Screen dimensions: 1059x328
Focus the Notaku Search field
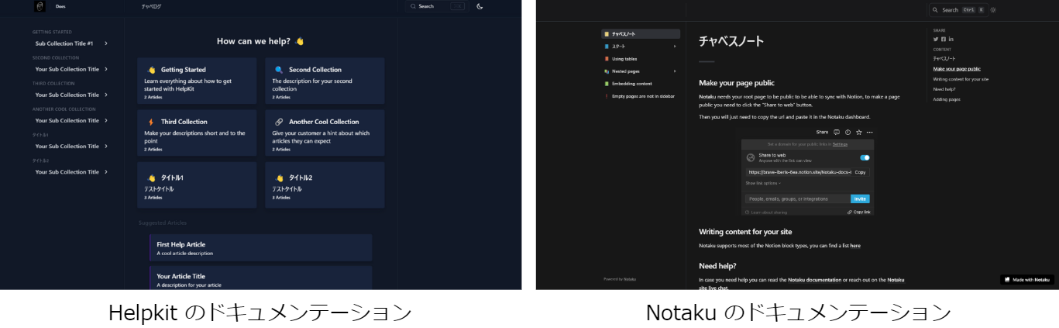point(958,10)
